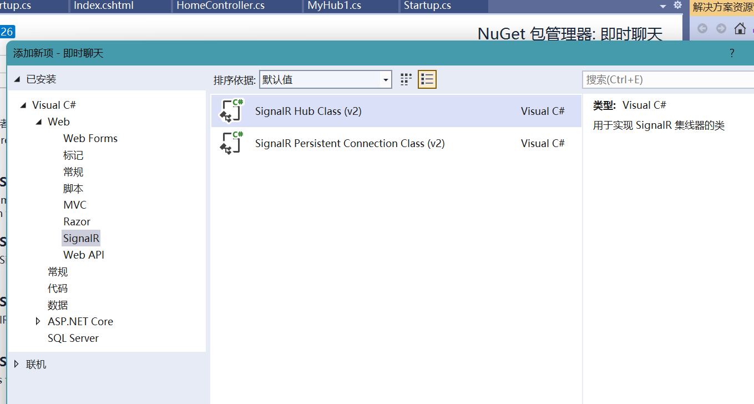Expand the ASP.NET Core node
The width and height of the screenshot is (754, 404).
(38, 321)
